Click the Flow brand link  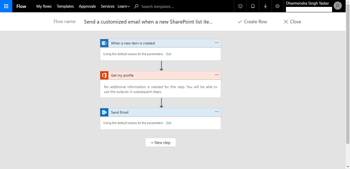point(21,6)
